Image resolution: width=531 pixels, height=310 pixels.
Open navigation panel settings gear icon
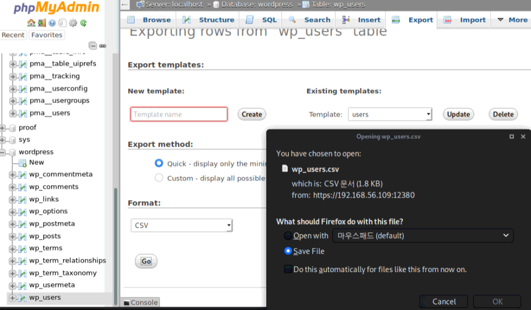click(73, 23)
